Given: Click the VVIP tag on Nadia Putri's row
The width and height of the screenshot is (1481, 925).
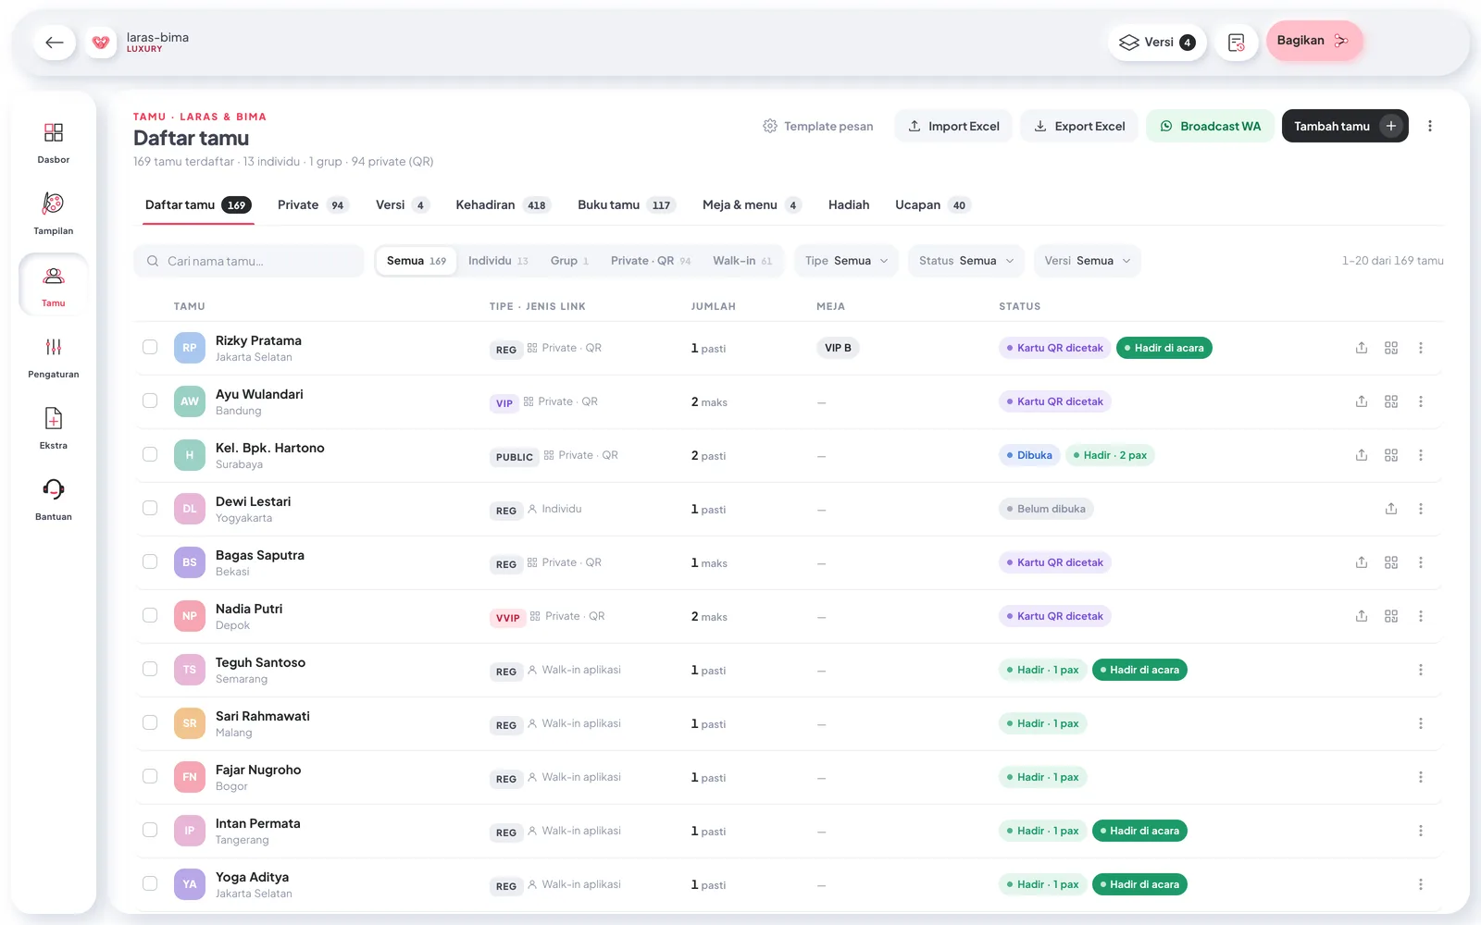Looking at the screenshot, I should pos(507,618).
